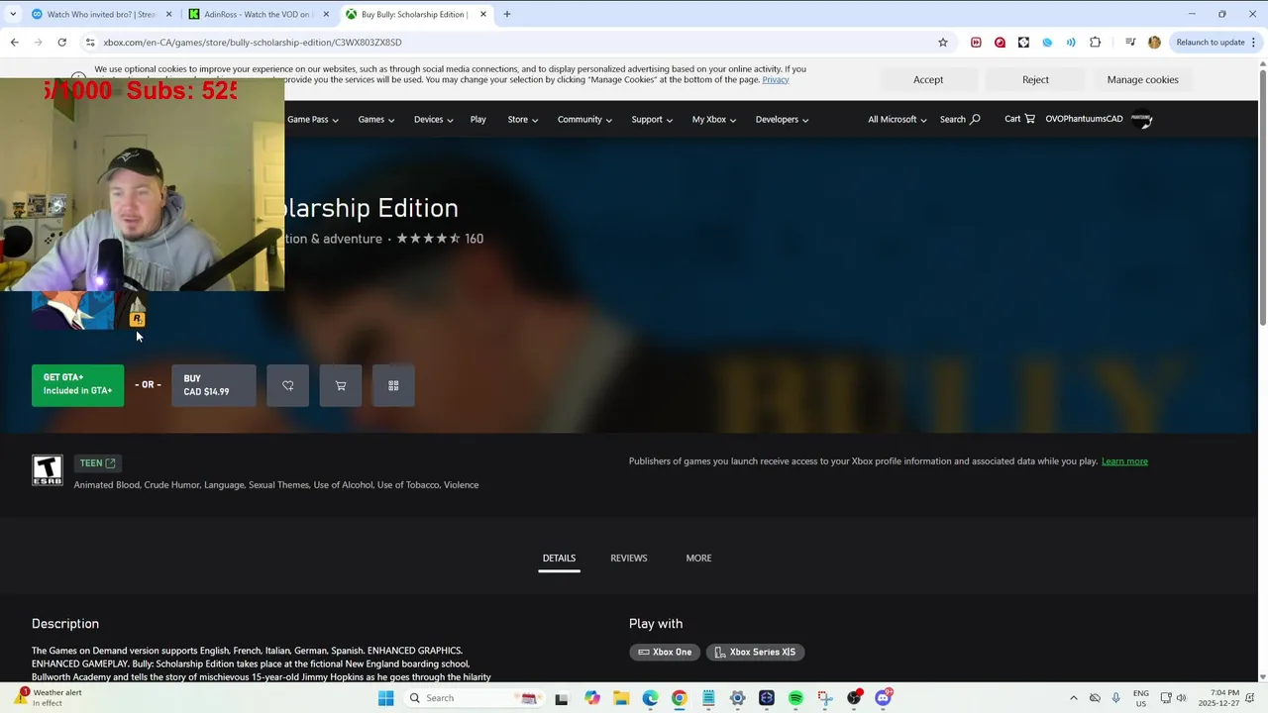Expand the Devices menu
This screenshot has width=1268, height=713.
coord(434,119)
